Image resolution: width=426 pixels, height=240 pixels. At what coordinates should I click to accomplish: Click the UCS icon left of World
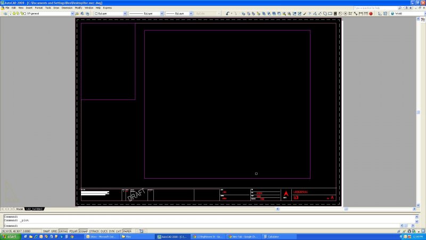(380, 13)
